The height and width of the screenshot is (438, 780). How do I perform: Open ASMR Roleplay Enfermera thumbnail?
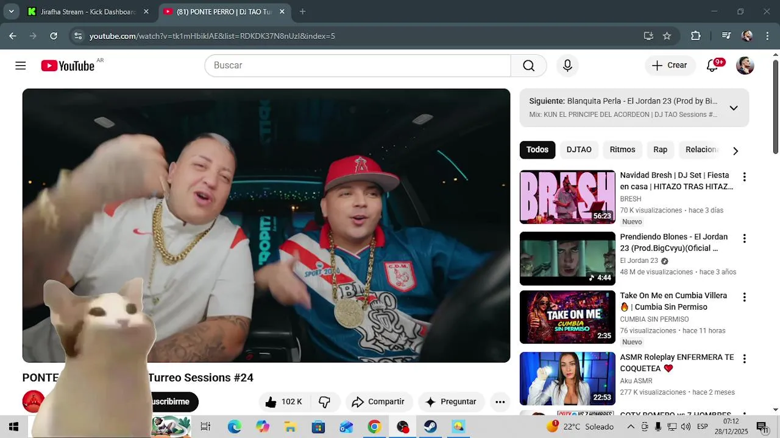567,378
